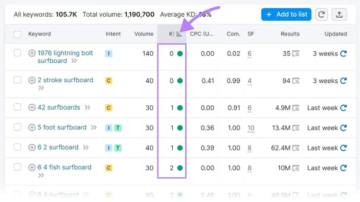Image resolution: width=360 pixels, height=202 pixels.
Task: Click green KD dot in '6 4 fish surfboard' row
Action: (180, 168)
